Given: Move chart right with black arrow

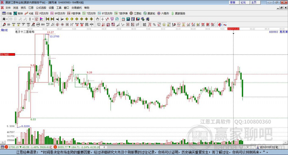Looking at the screenshot, I should (x=62, y=19).
